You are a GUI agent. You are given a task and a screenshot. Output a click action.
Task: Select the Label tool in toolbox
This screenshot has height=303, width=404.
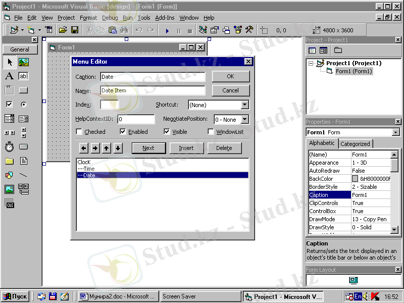[x=9, y=76]
